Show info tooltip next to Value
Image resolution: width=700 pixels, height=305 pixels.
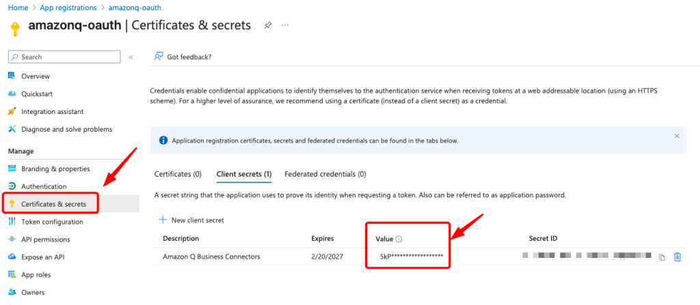coord(399,239)
